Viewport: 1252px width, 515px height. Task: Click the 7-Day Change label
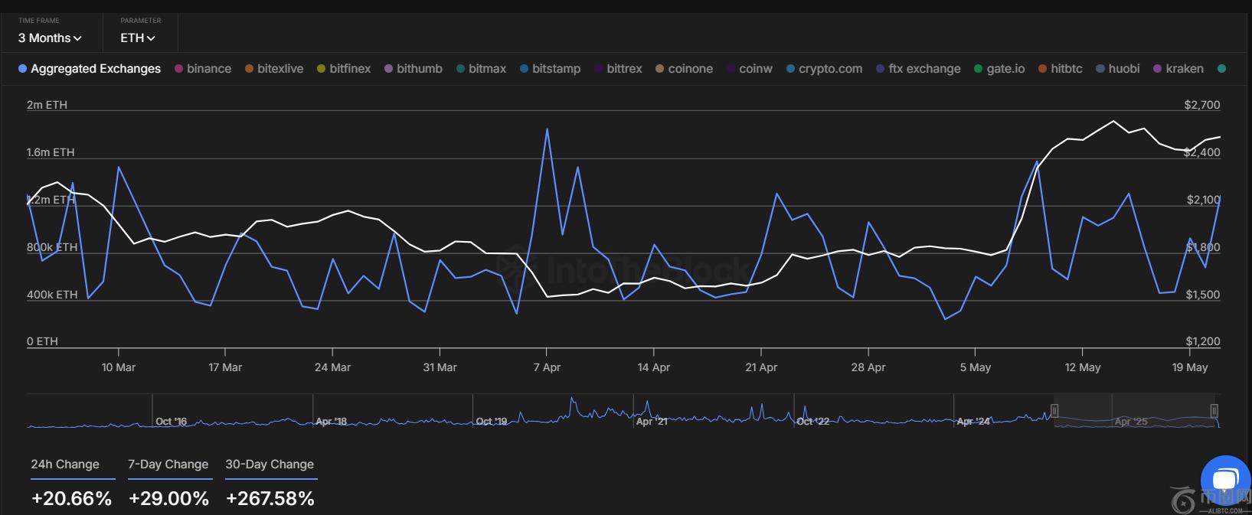pos(168,464)
